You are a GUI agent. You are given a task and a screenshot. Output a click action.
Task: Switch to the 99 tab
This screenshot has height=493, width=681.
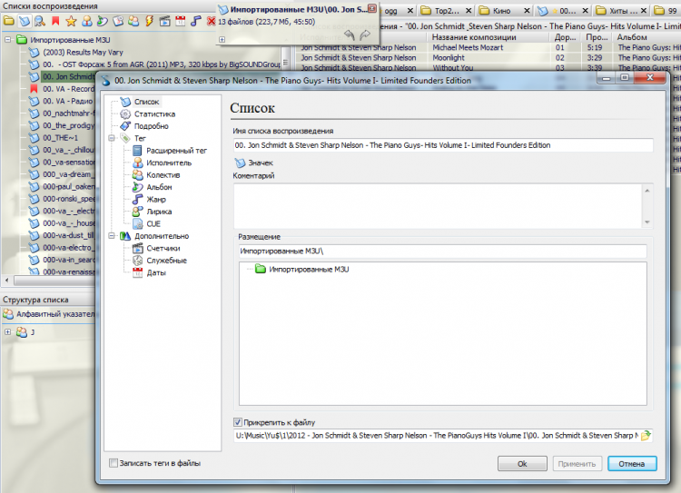click(666, 11)
